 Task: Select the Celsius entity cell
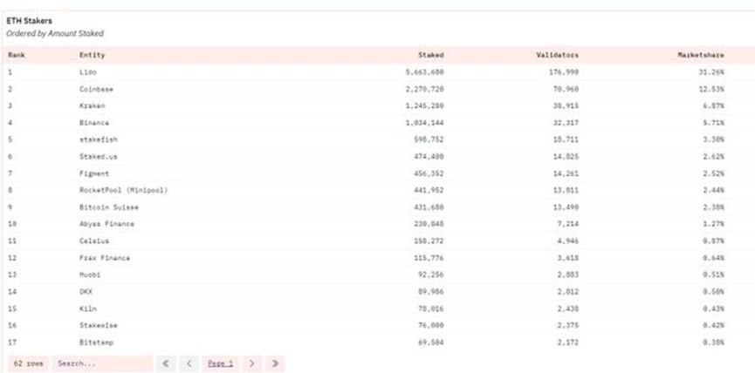[94, 241]
